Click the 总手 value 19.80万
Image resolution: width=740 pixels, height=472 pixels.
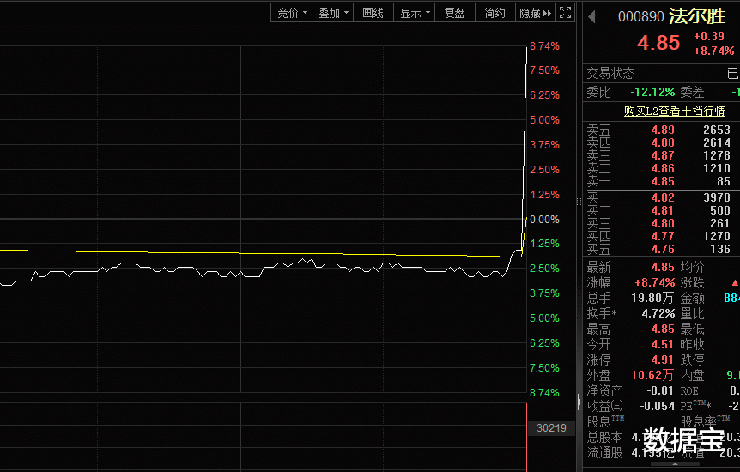tap(652, 299)
